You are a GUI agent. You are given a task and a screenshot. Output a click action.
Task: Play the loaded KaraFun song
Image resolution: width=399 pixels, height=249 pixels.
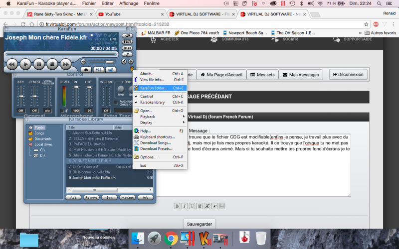pos(25,64)
